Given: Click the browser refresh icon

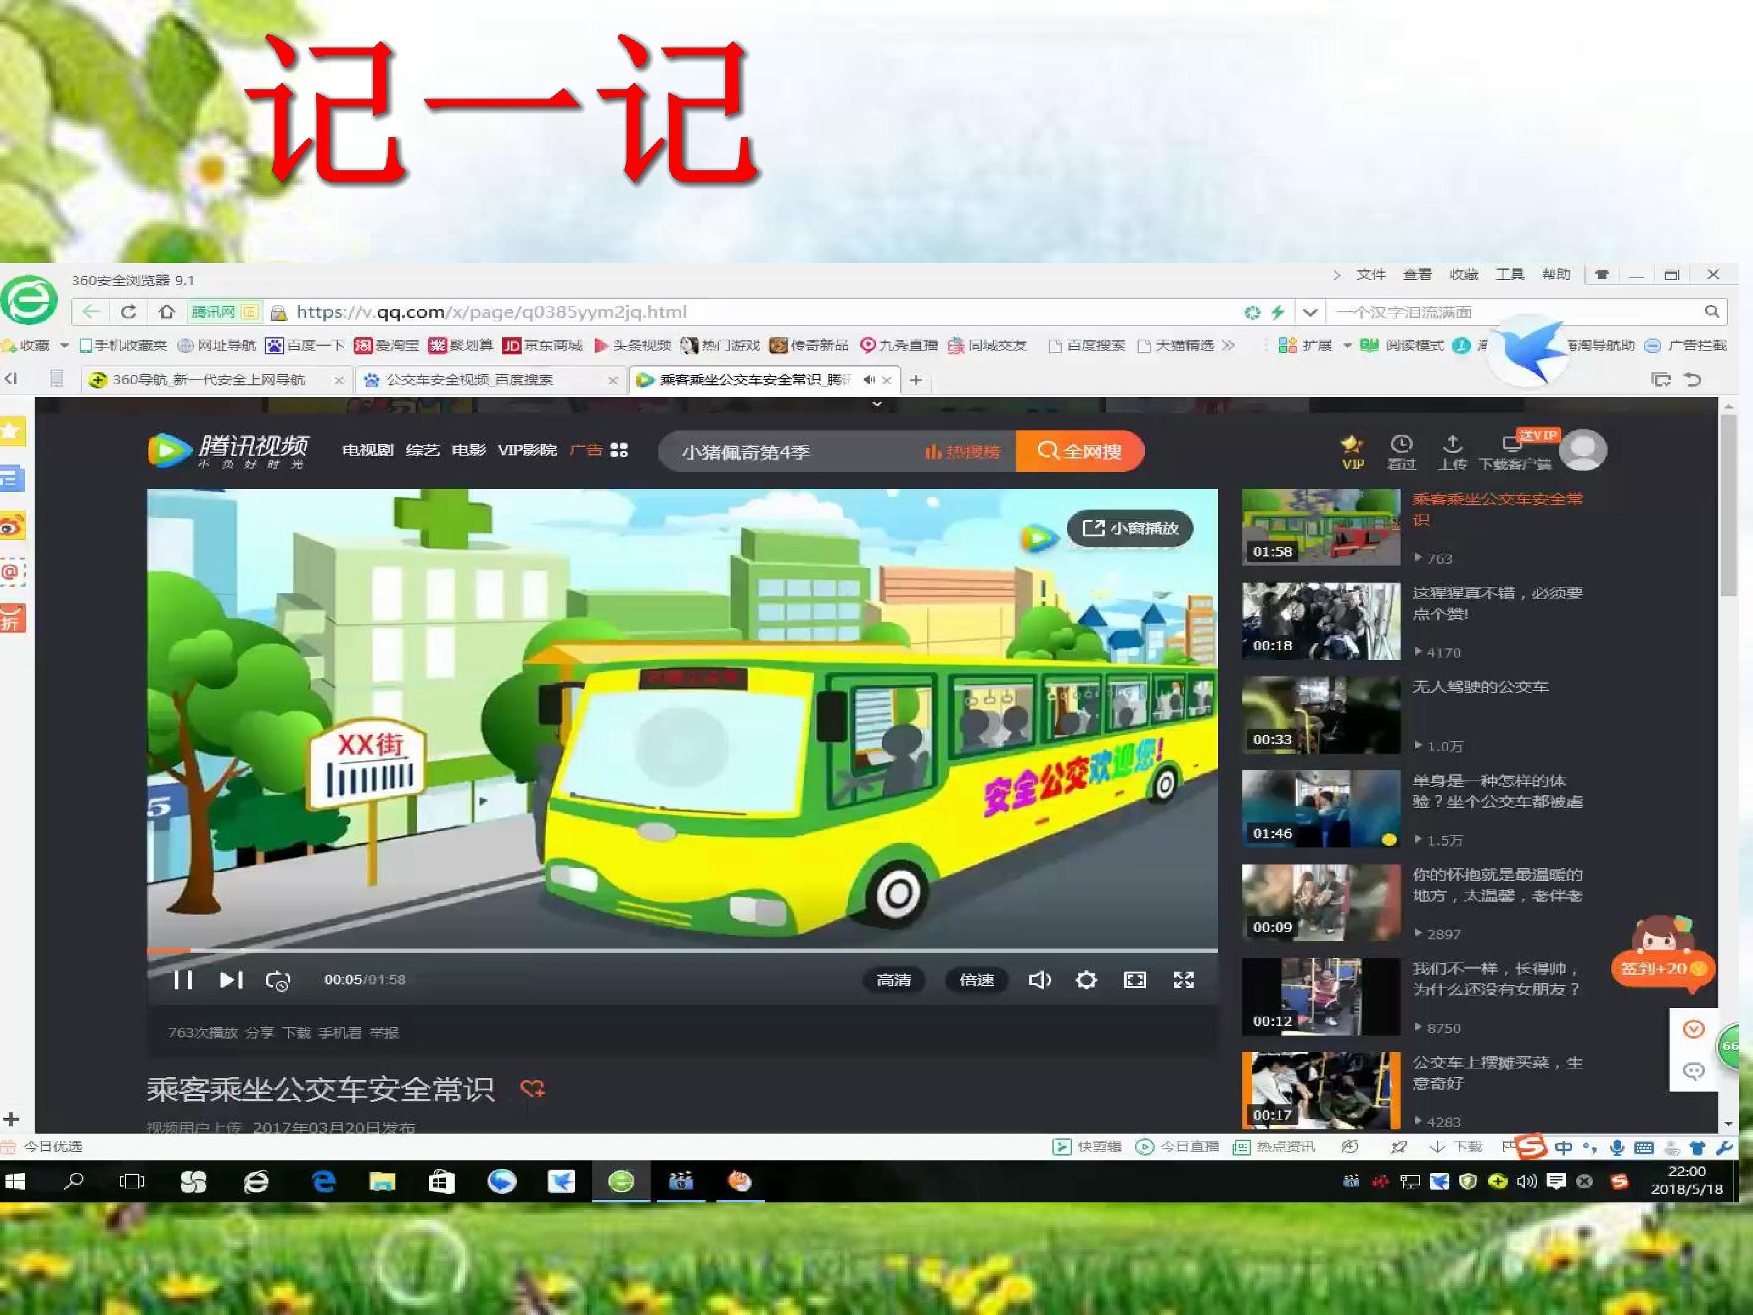Looking at the screenshot, I should coord(128,312).
